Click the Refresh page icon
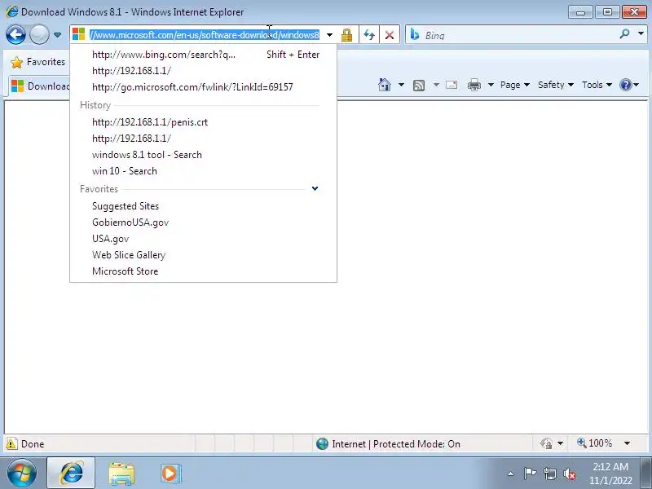The image size is (652, 489). point(369,35)
